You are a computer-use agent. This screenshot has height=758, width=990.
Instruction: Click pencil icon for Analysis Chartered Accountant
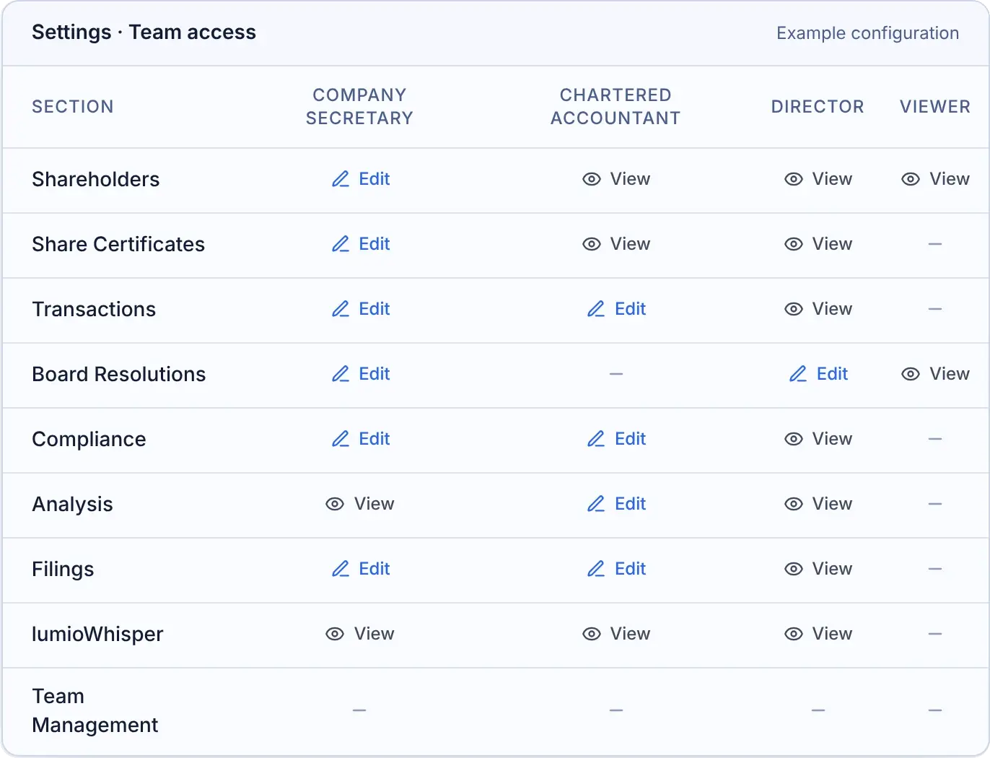tap(596, 504)
